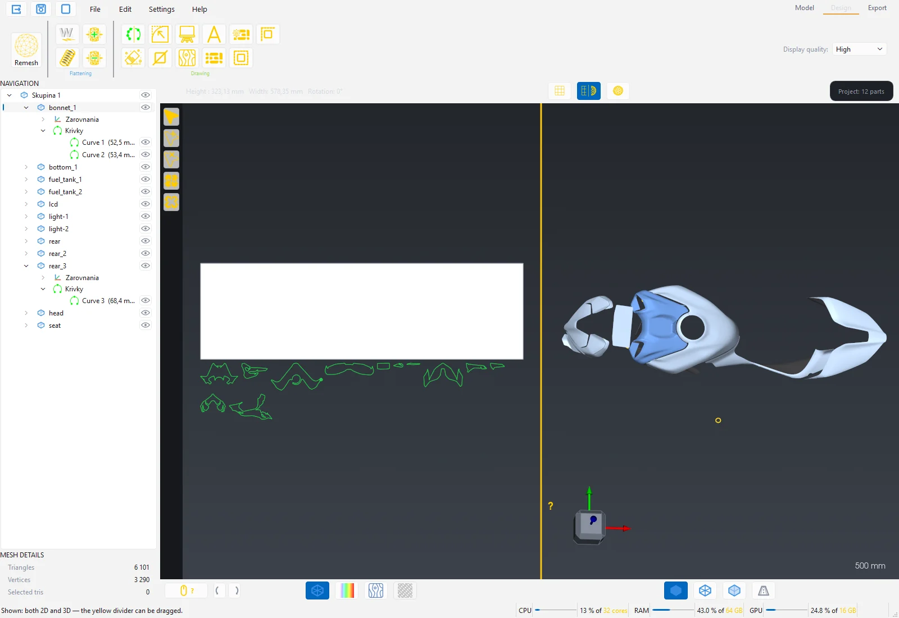Click the hatched texture pattern icon
This screenshot has height=618, width=899.
coord(405,590)
